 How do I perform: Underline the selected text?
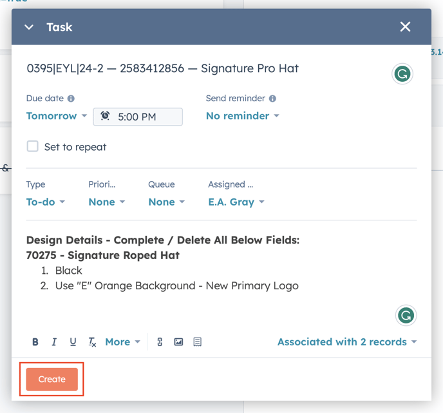tap(73, 342)
